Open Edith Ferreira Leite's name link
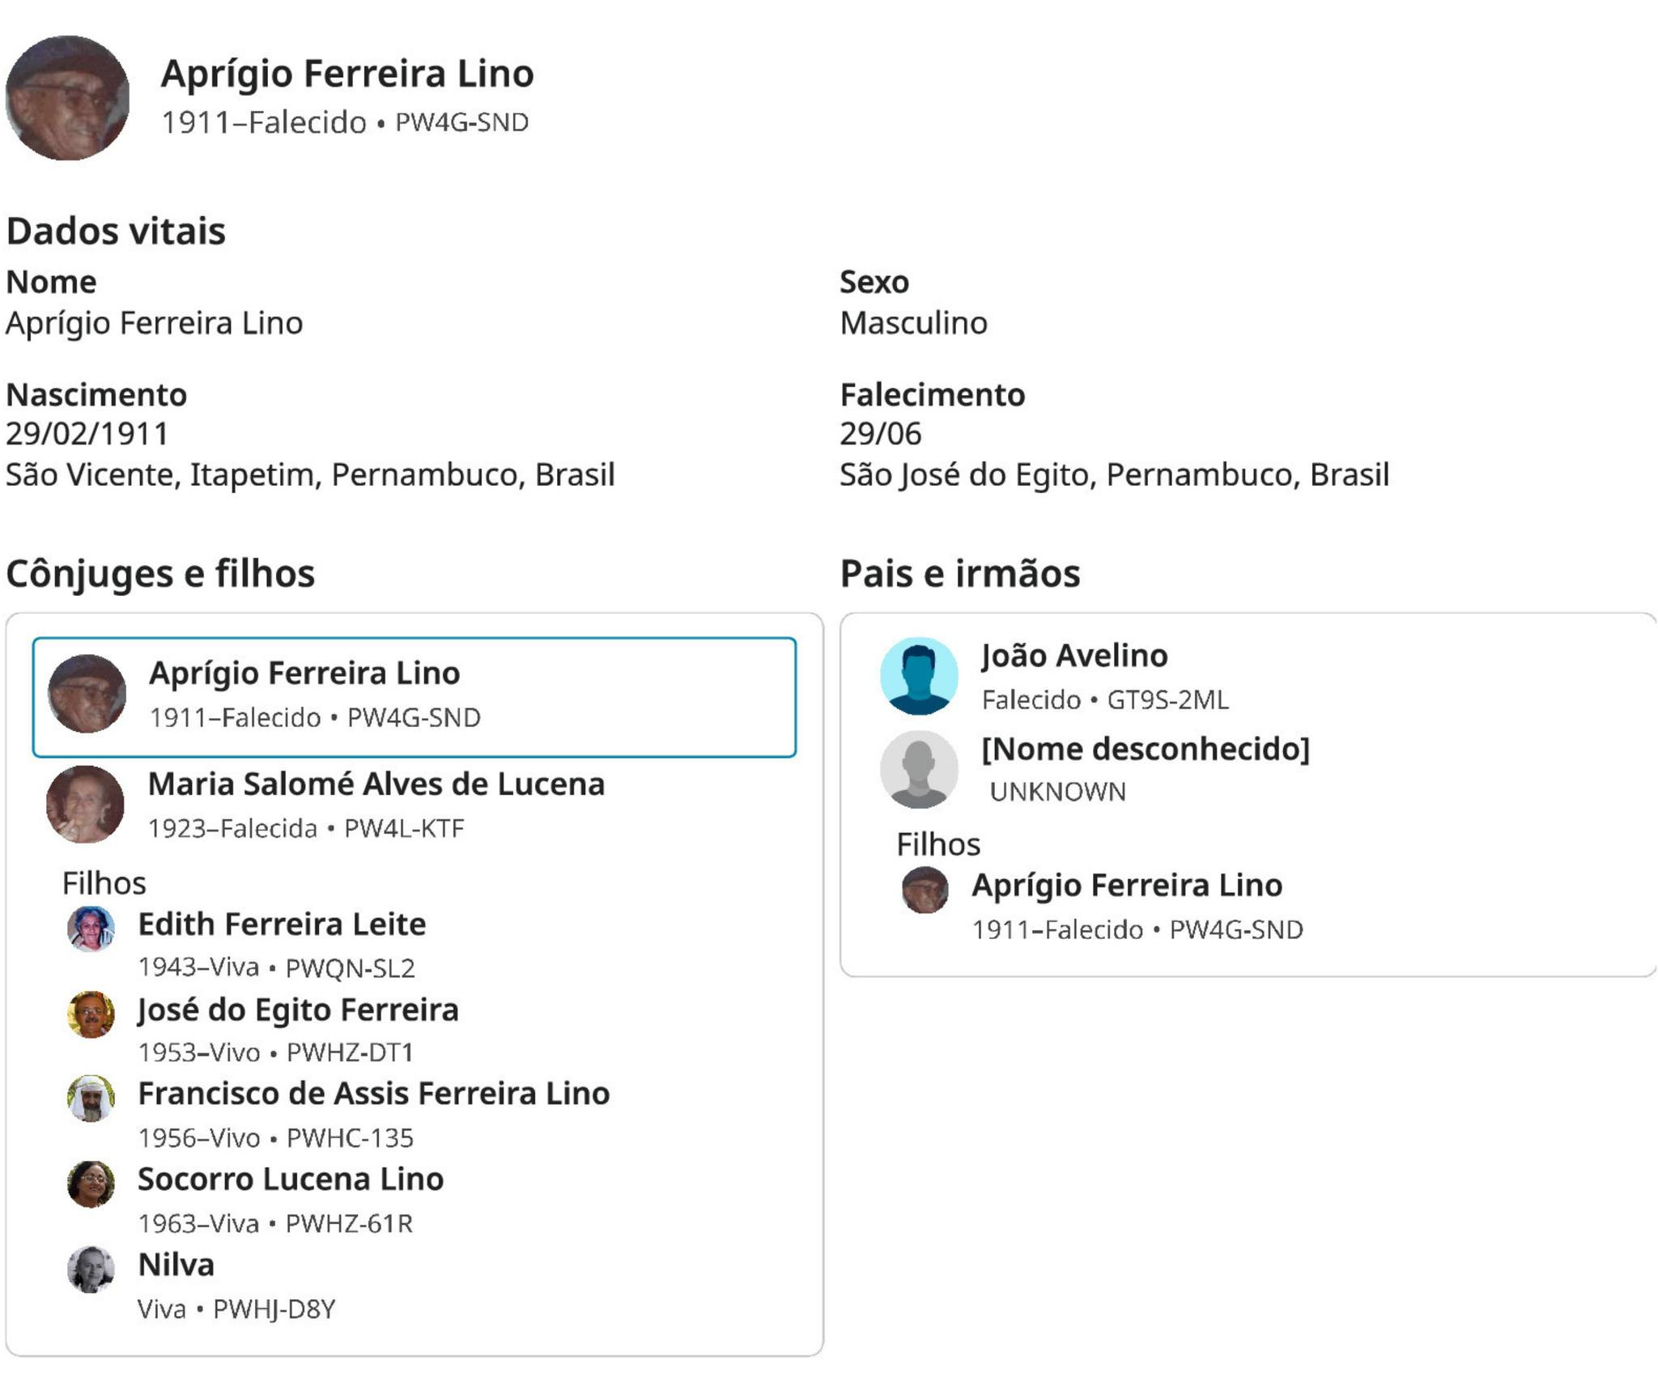This screenshot has width=1658, height=1390. coord(282,925)
